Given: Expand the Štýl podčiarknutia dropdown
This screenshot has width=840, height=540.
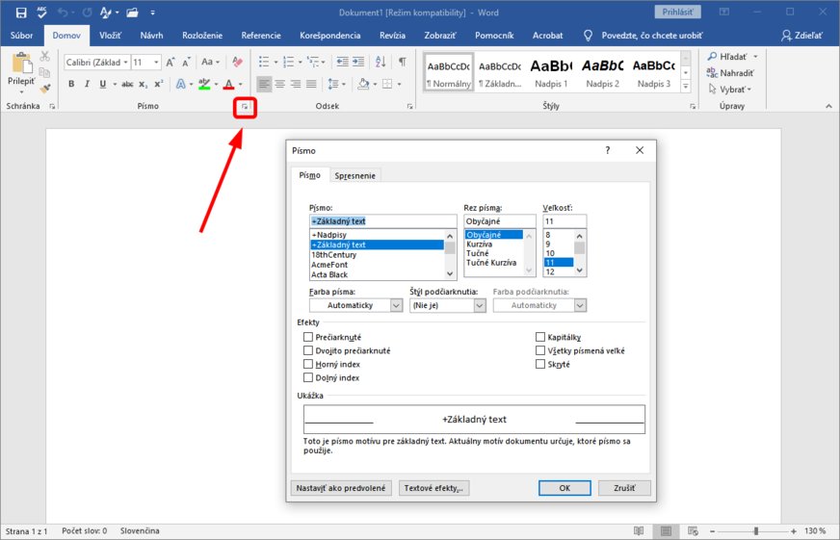Looking at the screenshot, I should [447, 305].
